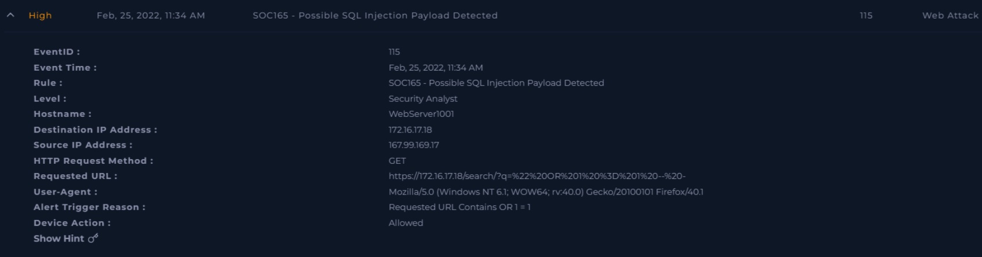Select hostname WebServer1001
This screenshot has height=257, width=982.
[x=421, y=114]
